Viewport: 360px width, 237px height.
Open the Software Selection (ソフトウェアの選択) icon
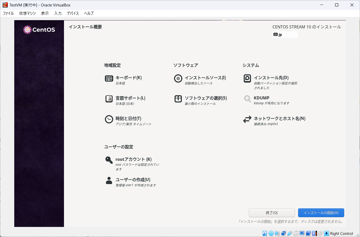click(178, 99)
